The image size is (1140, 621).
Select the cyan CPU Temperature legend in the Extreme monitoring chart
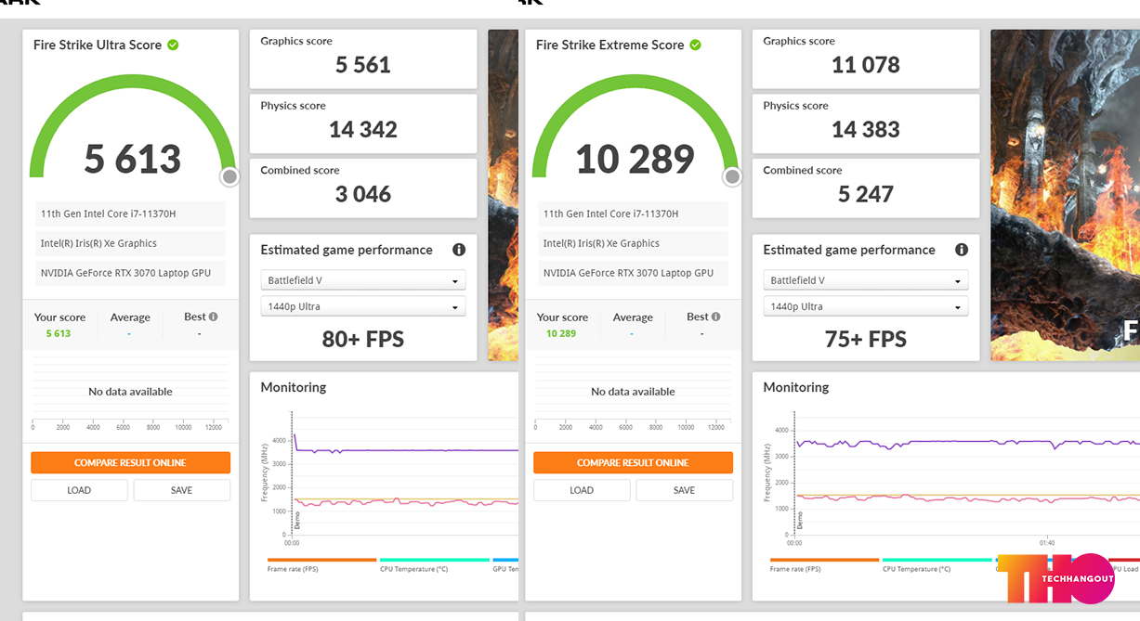(x=937, y=564)
